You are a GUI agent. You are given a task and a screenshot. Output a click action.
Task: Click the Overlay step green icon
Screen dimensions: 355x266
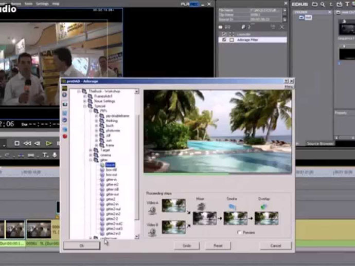[x=263, y=206]
